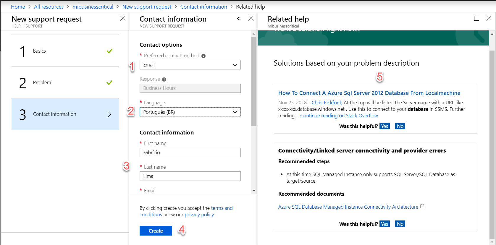Click info icon beside Preferred contact method
This screenshot has height=245, width=496.
pos(203,56)
